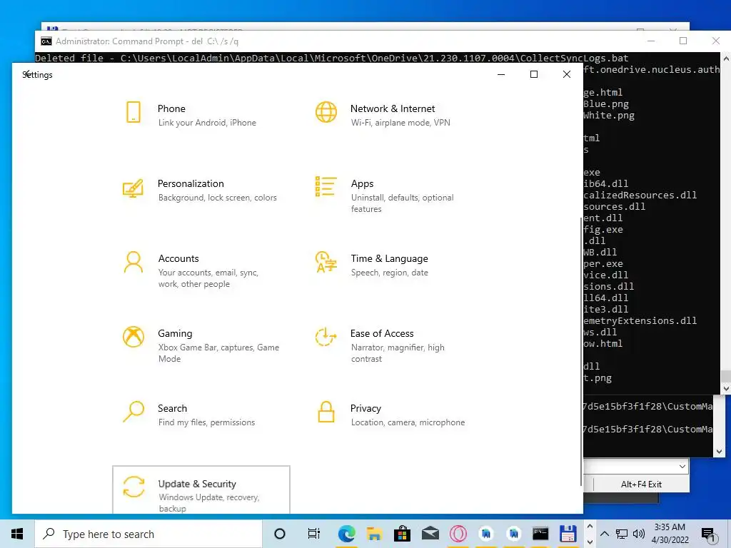Click Ease of Access title text
Screen dimensions: 731x548
(382, 333)
